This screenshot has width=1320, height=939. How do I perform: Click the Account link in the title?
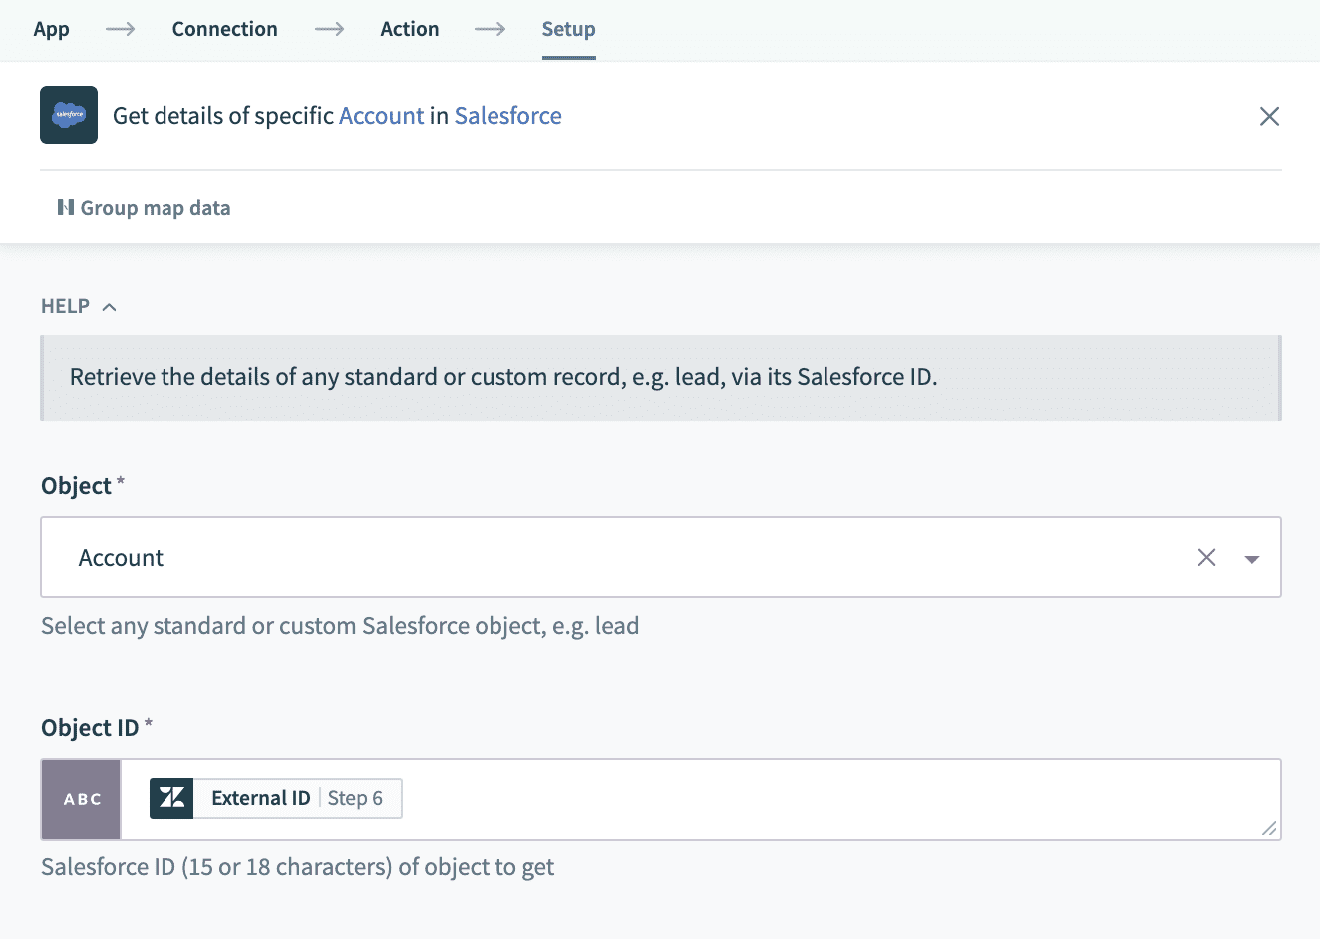pos(381,116)
